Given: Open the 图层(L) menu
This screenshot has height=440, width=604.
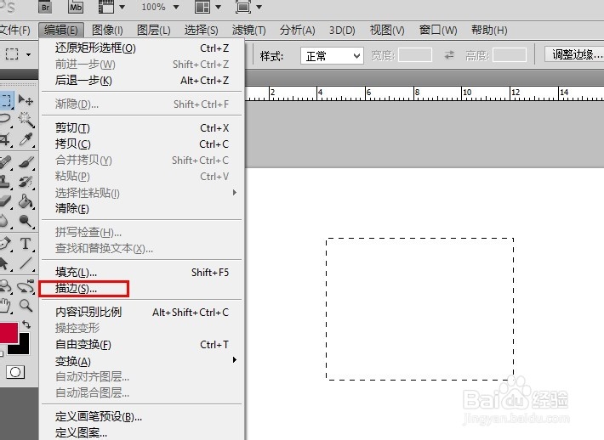Looking at the screenshot, I should [x=154, y=30].
